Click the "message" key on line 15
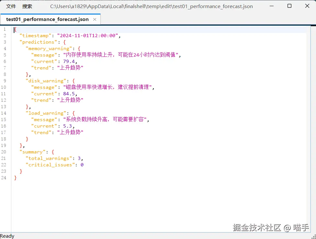Viewport: 316px width, 239px height. [x=44, y=119]
